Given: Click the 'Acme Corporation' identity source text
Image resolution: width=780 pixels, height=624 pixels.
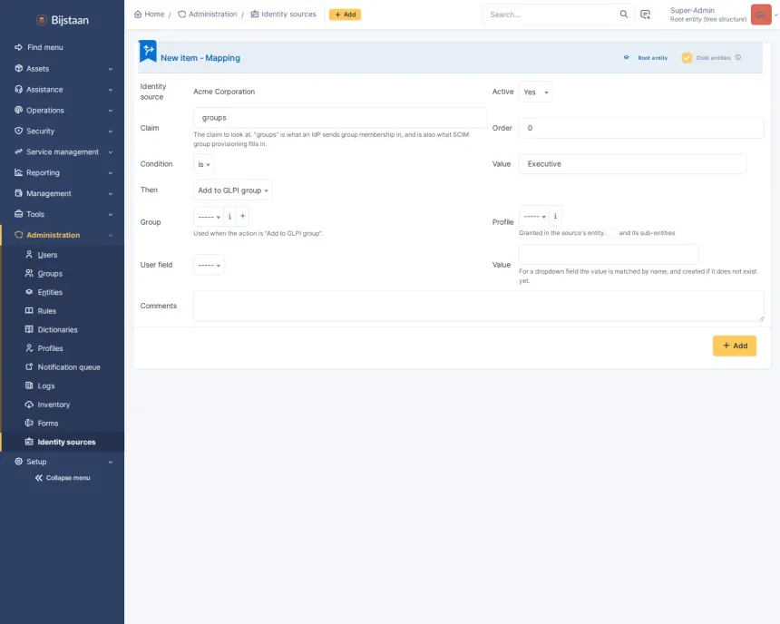Looking at the screenshot, I should 224,92.
